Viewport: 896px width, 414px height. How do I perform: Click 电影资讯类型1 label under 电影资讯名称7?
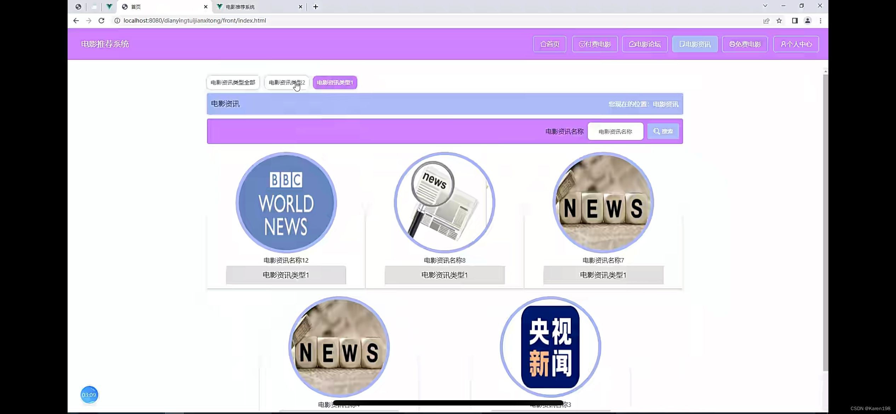(603, 275)
